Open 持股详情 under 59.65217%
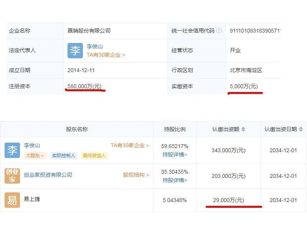Viewport: 307px width, 230px height. tap(175, 155)
